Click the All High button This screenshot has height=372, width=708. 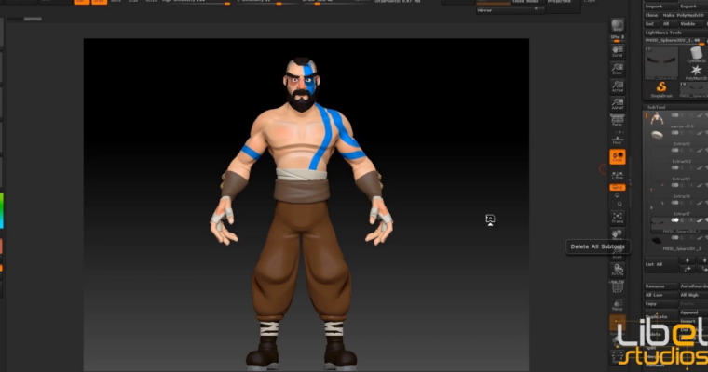(693, 295)
